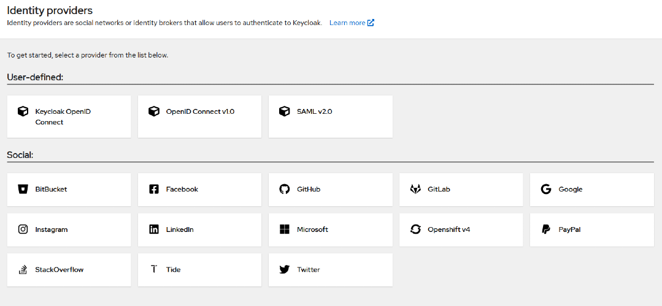Pick the SAML v2.0 provider card
Screen dimensions: 662x306
click(331, 117)
